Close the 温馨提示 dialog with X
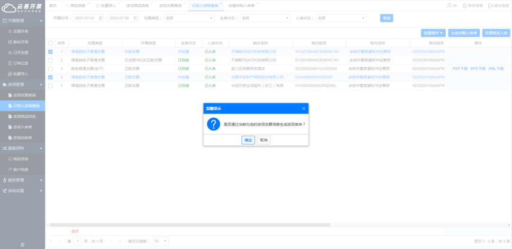Screen dimensions: 512x249 pyautogui.click(x=303, y=108)
